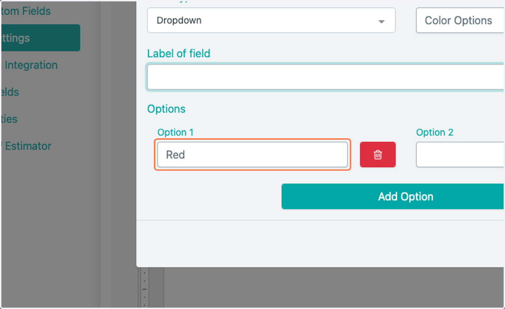Select the highlighted Settings sidebar item

40,38
